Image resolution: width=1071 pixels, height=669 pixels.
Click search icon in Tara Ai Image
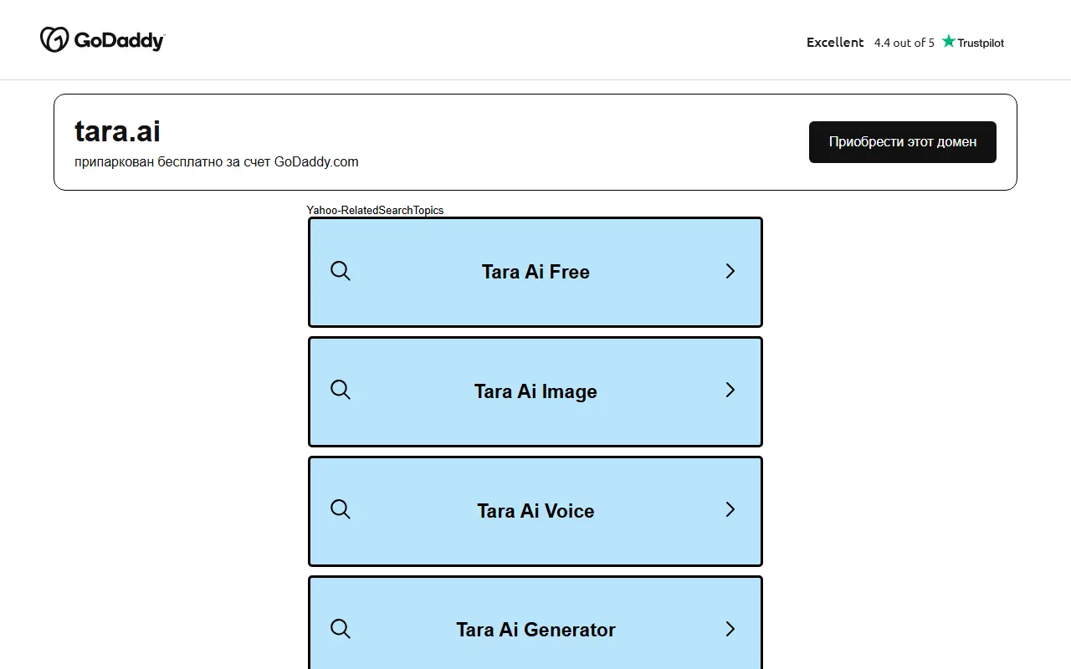click(x=341, y=390)
